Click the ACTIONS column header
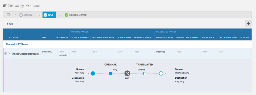 pos(244,38)
